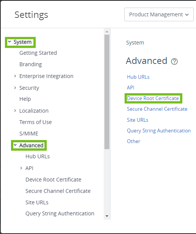This screenshot has width=196, height=234.
Task: Click the sidebar scrollbar down arrow
Action: click(x=107, y=216)
